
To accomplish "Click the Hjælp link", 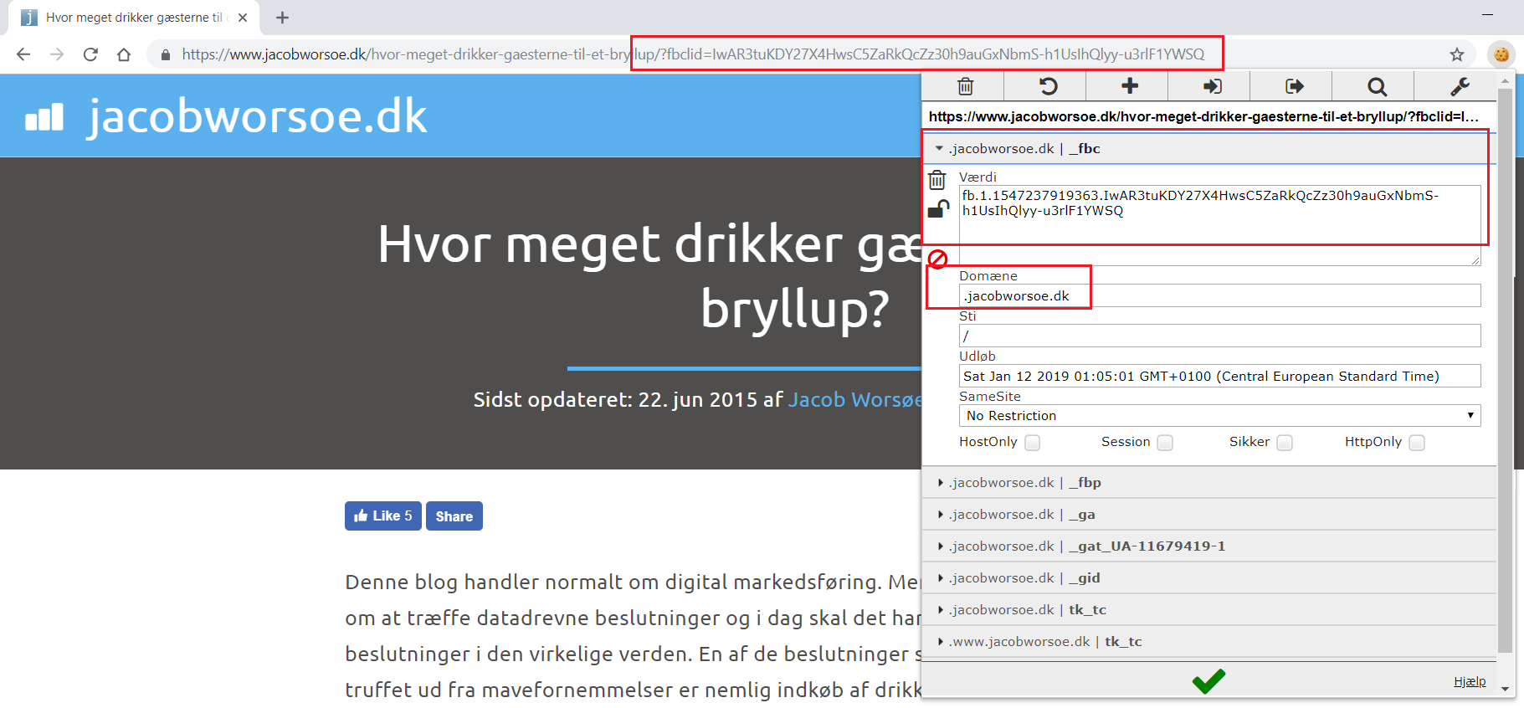I will coord(1470,681).
